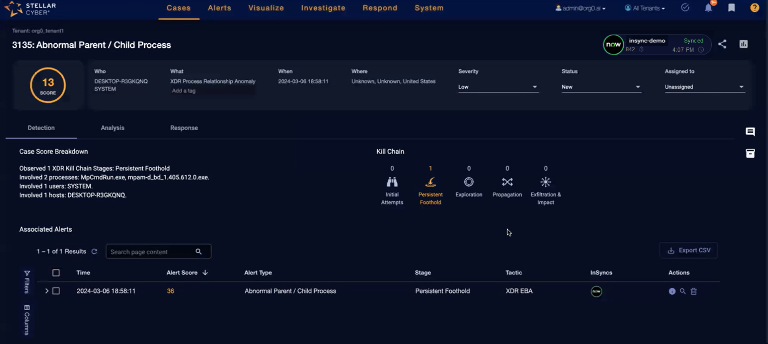Open the Alerts menu in top navigation
Image resolution: width=768 pixels, height=344 pixels.
coord(219,8)
